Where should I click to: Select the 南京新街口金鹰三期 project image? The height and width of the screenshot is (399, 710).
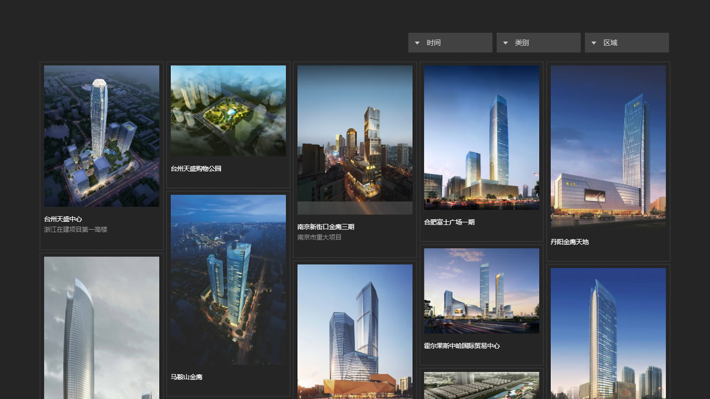pyautogui.click(x=355, y=140)
